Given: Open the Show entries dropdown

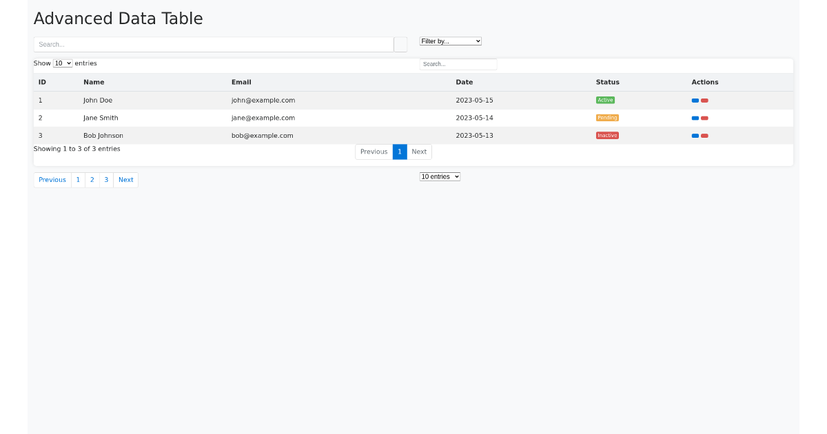Looking at the screenshot, I should tap(62, 63).
